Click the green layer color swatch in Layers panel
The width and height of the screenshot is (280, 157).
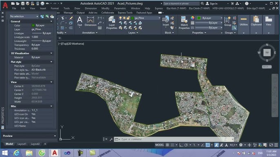pos(133,18)
